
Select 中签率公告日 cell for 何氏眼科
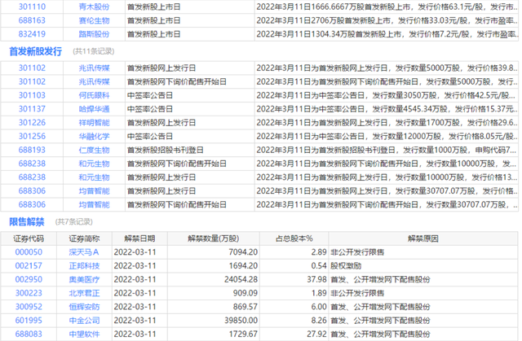pos(190,95)
